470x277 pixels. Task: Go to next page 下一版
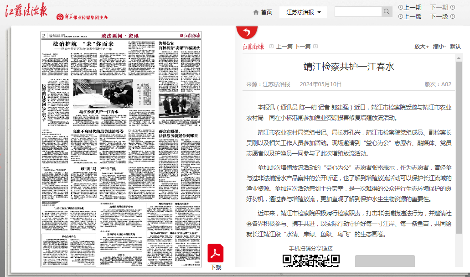click(x=439, y=16)
